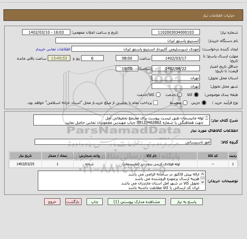Click the خروج exit button
This screenshot has height=239, width=247.
(52, 202)
